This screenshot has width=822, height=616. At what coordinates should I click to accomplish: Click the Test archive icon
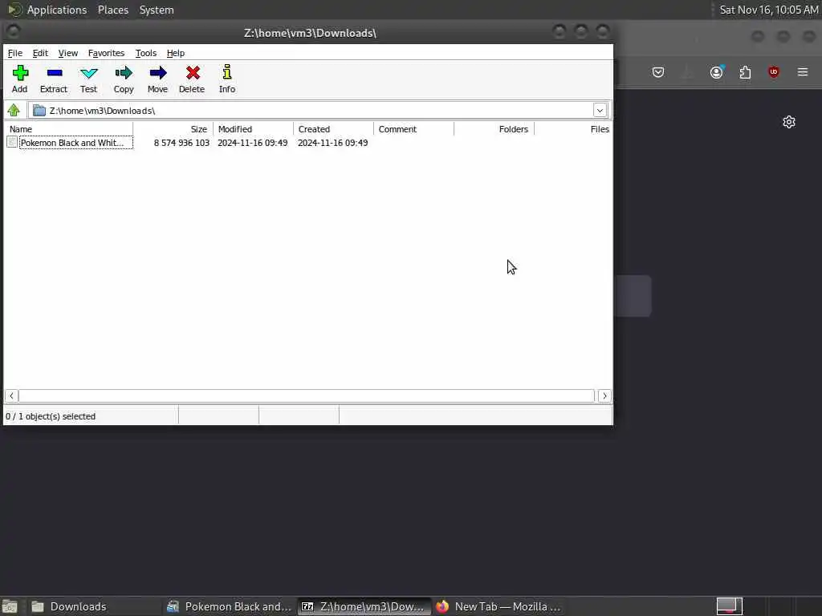[88, 73]
